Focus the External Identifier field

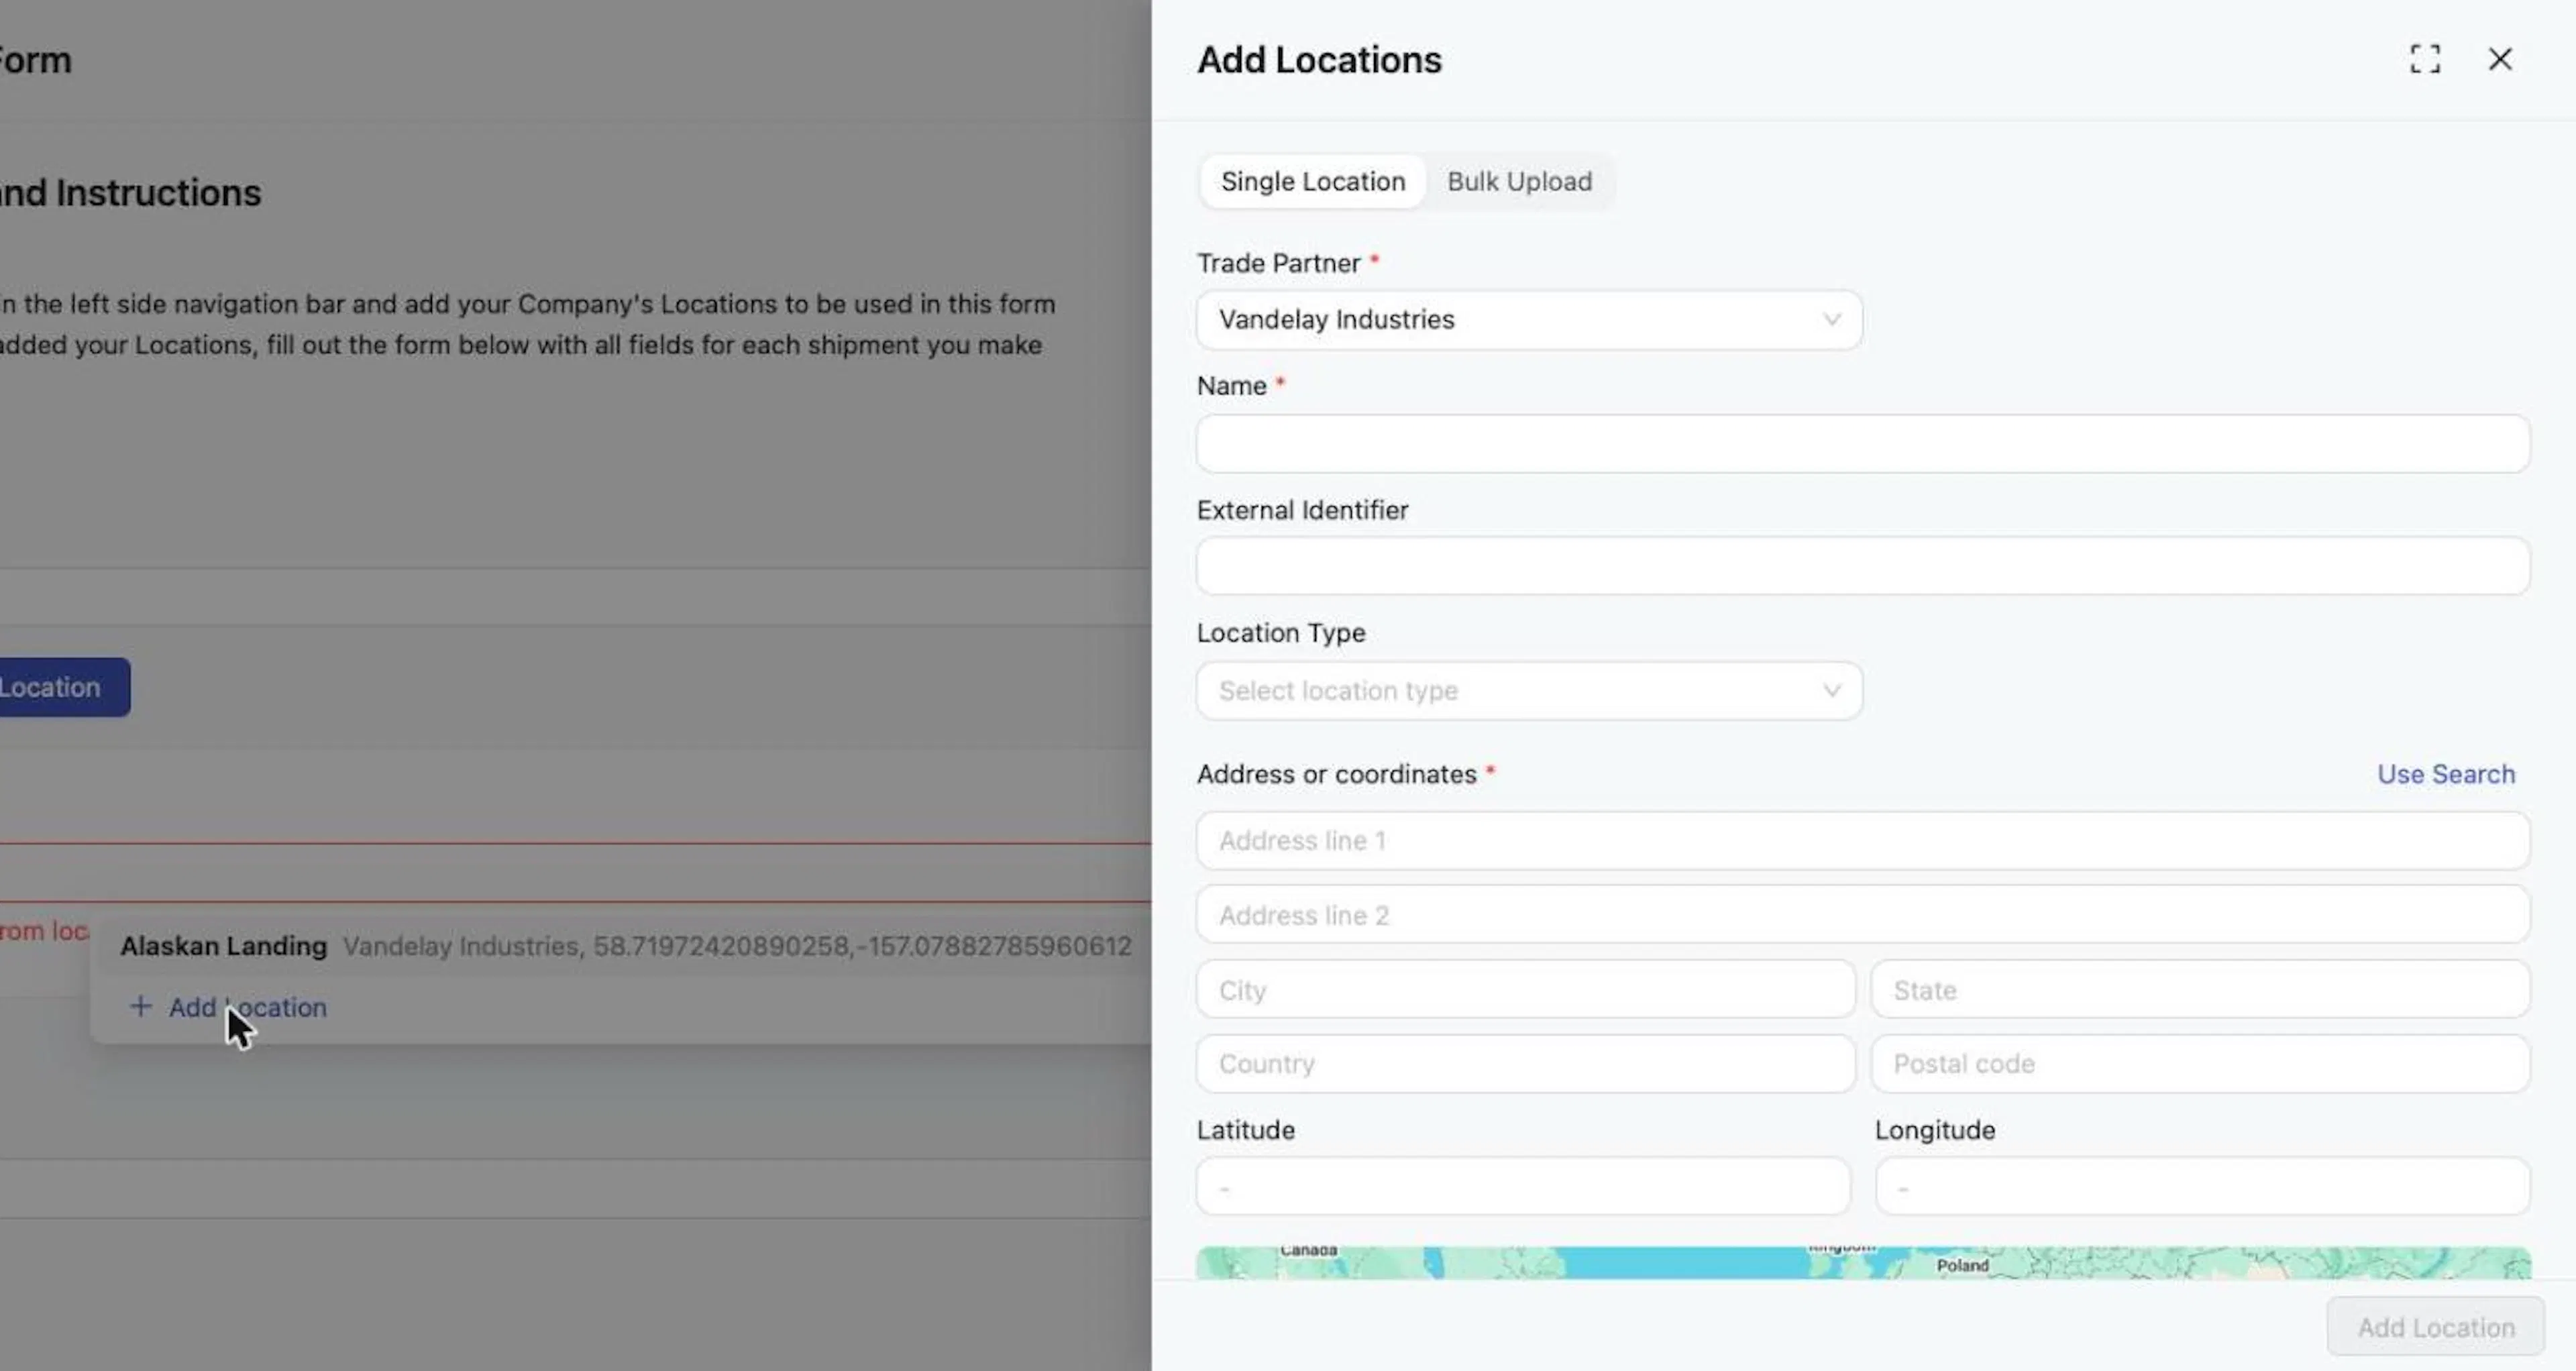(x=1863, y=566)
